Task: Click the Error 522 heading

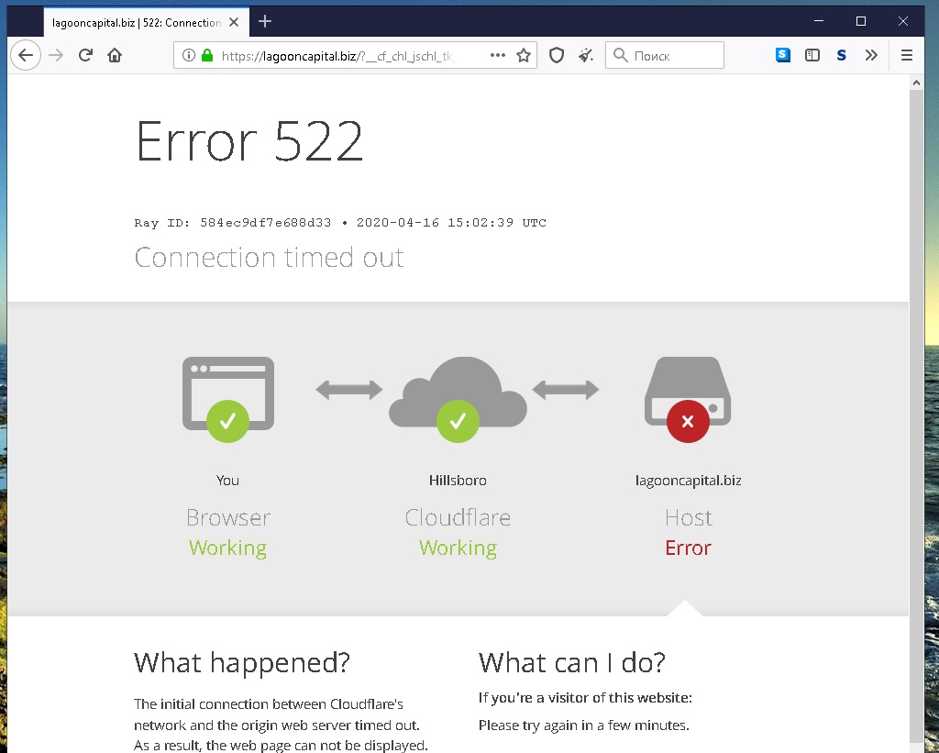Action: pyautogui.click(x=249, y=141)
